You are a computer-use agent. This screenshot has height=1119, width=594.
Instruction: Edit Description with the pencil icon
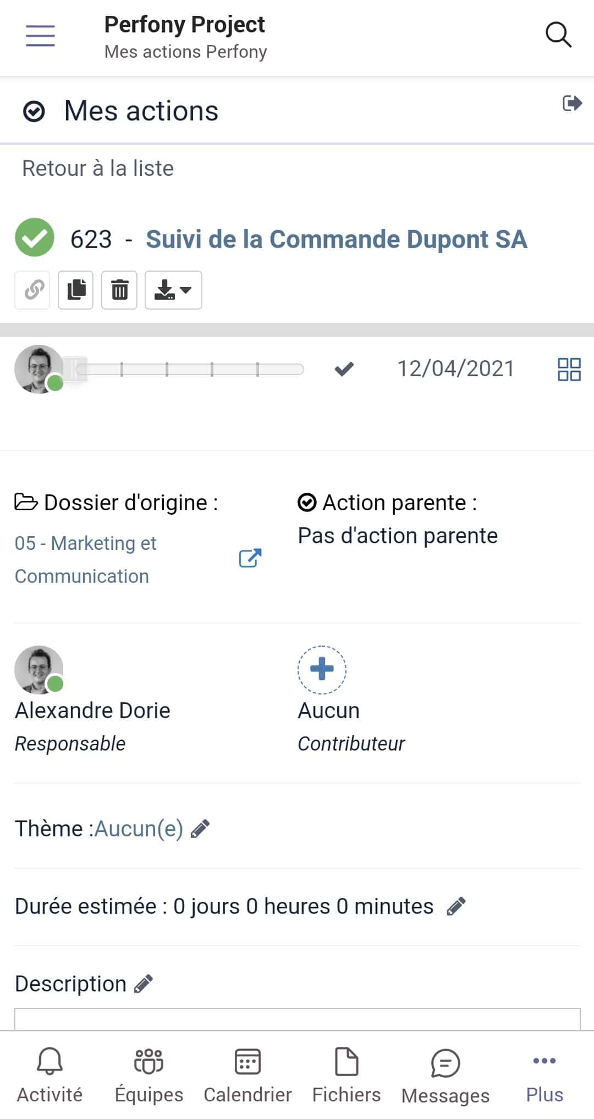pyautogui.click(x=144, y=984)
